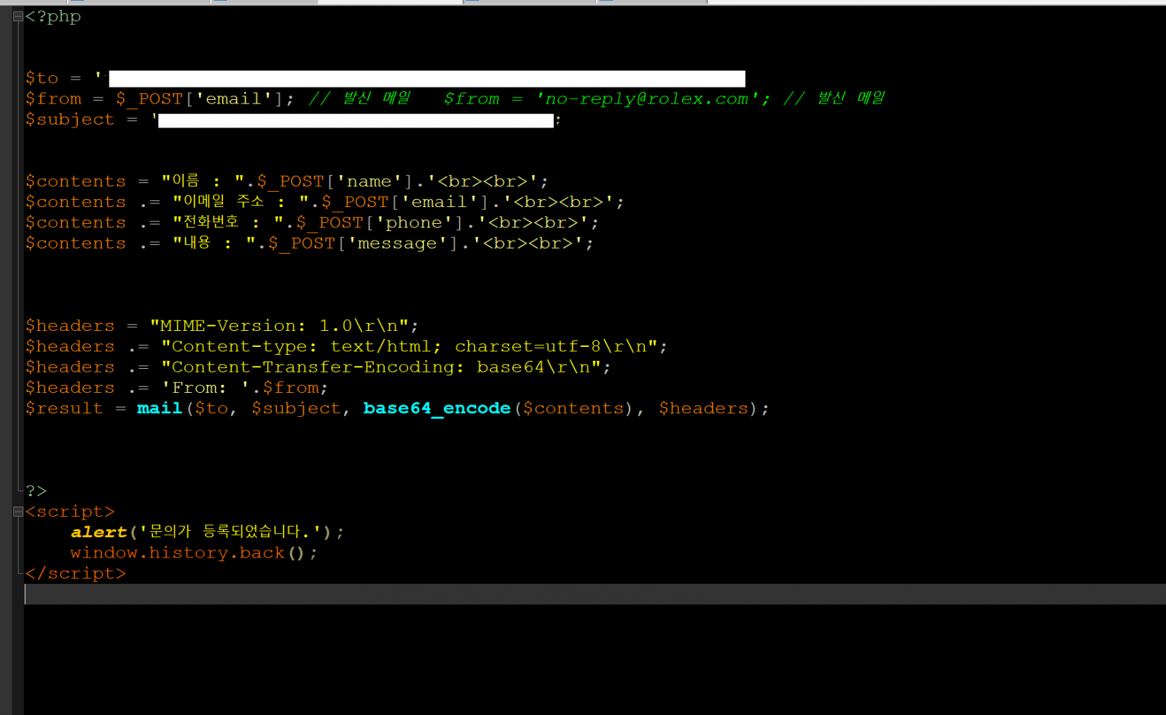Click the mail function call
The image size is (1166, 715).
[159, 408]
